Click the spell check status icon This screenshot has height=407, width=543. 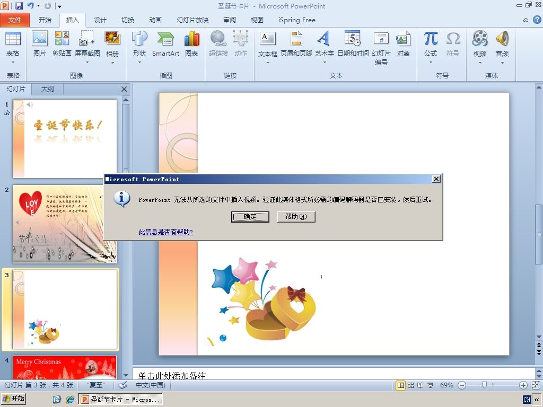point(122,385)
